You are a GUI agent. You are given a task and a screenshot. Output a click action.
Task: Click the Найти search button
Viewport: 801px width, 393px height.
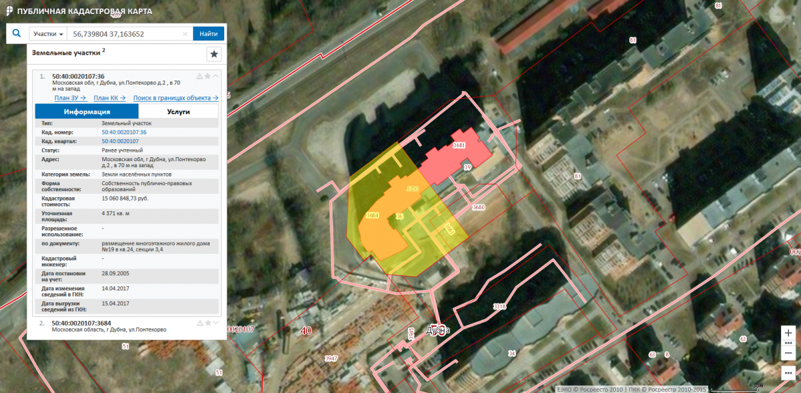[x=208, y=34]
